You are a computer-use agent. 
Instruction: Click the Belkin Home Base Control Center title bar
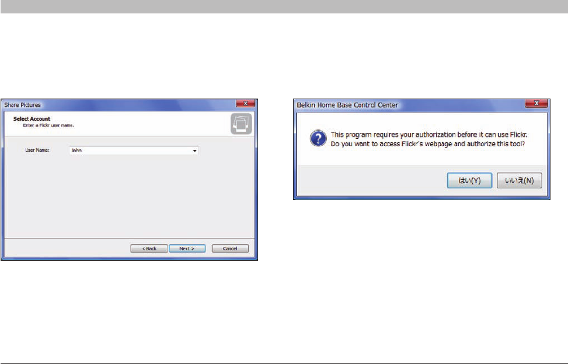click(409, 105)
